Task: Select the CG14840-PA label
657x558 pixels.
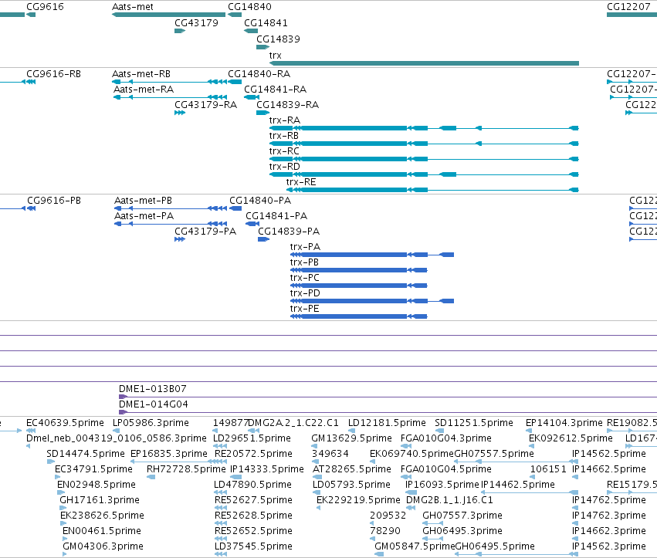Action: [x=260, y=200]
